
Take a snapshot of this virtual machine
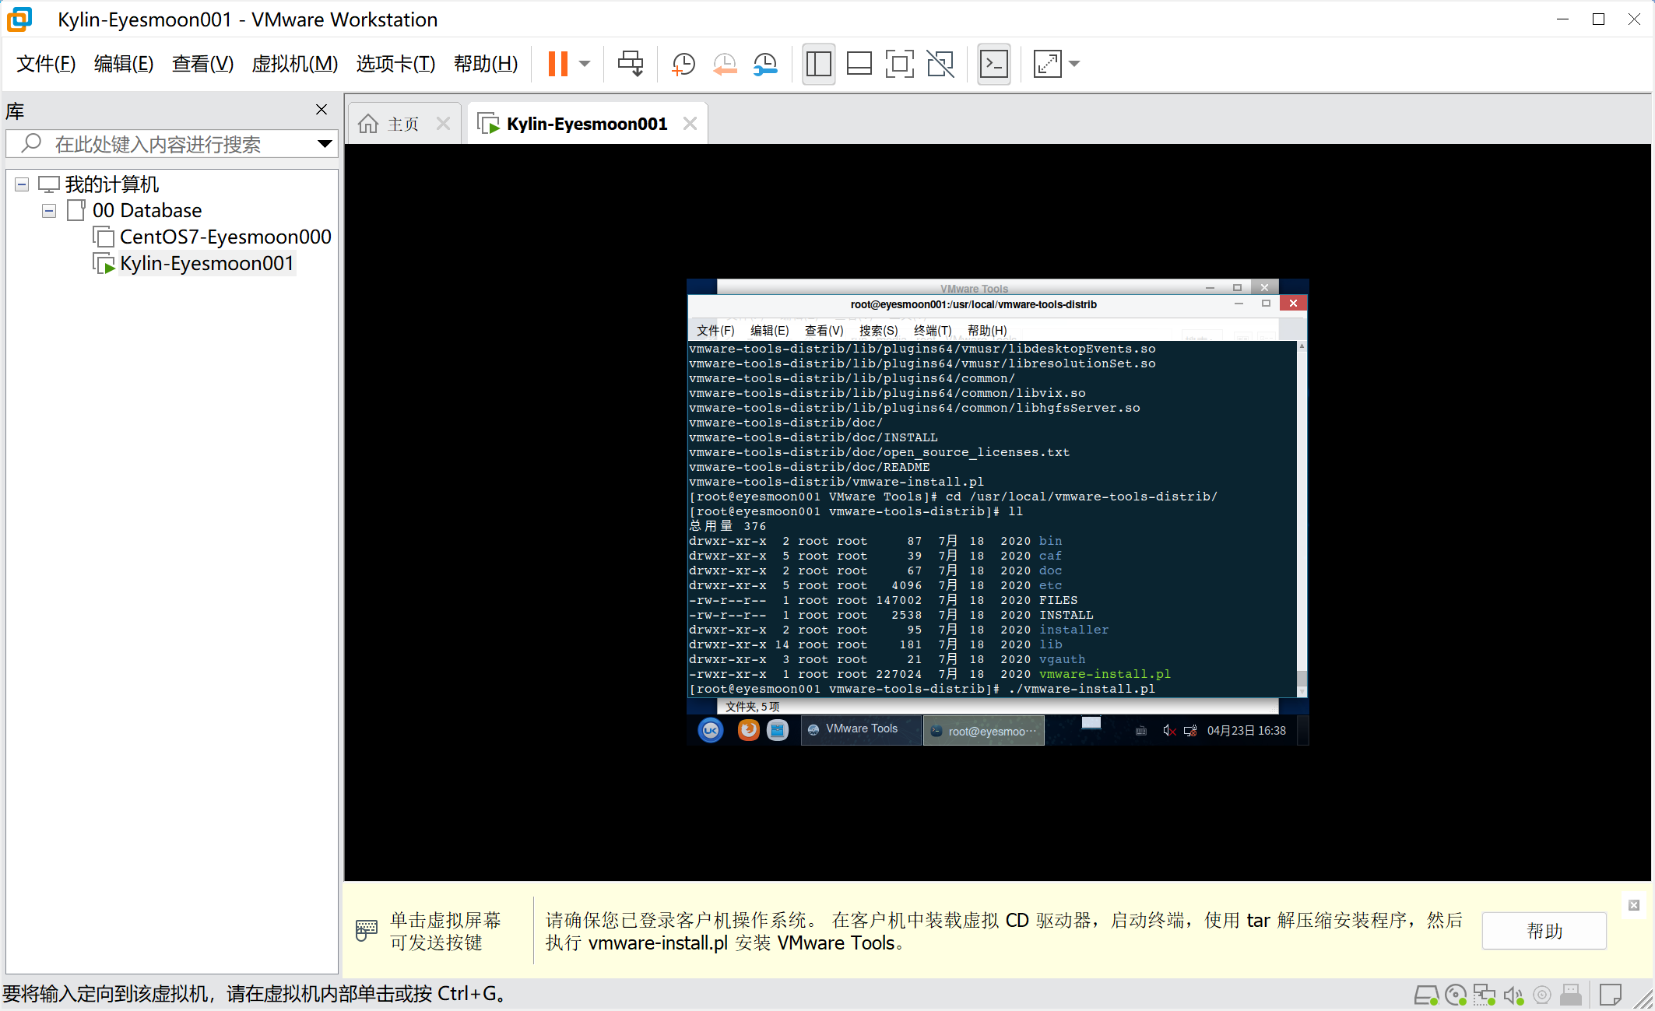click(x=683, y=64)
